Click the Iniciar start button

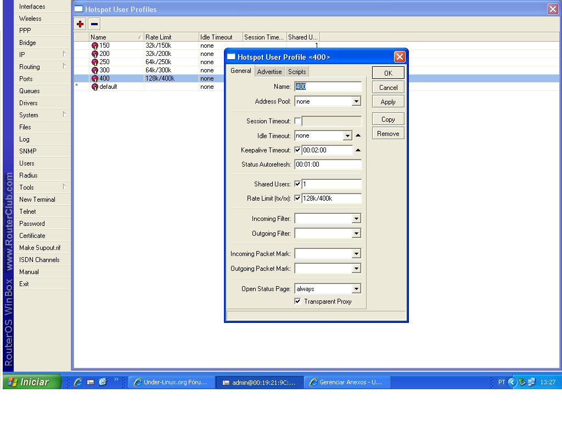coord(31,382)
